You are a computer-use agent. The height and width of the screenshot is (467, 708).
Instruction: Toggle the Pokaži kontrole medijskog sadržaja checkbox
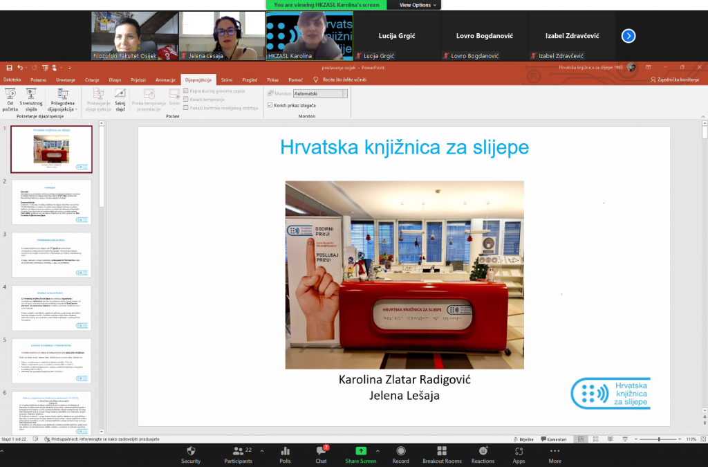point(186,108)
